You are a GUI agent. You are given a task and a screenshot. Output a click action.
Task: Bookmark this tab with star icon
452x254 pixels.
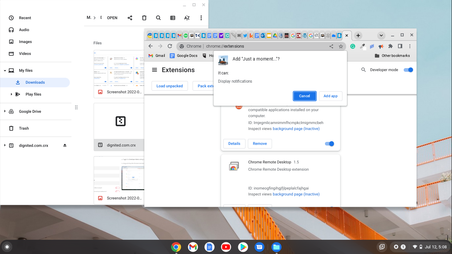(x=341, y=46)
